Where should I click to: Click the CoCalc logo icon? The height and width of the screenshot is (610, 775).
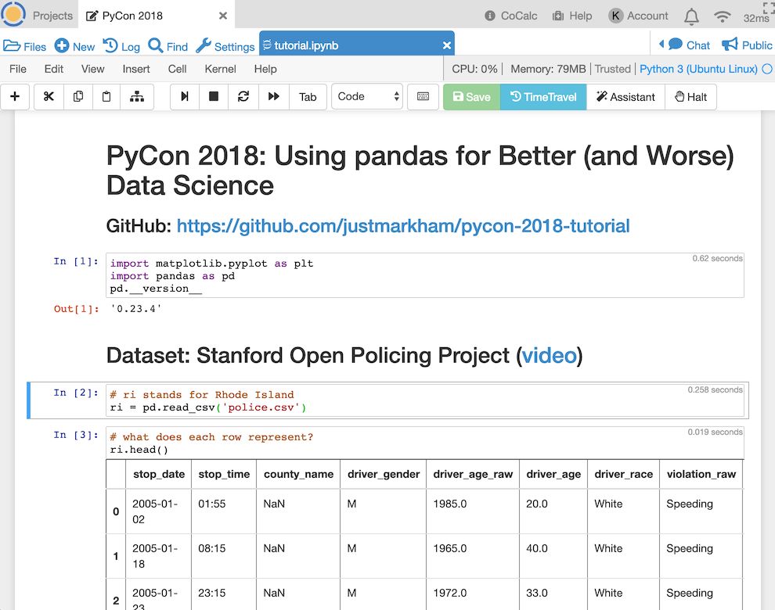pyautogui.click(x=13, y=14)
